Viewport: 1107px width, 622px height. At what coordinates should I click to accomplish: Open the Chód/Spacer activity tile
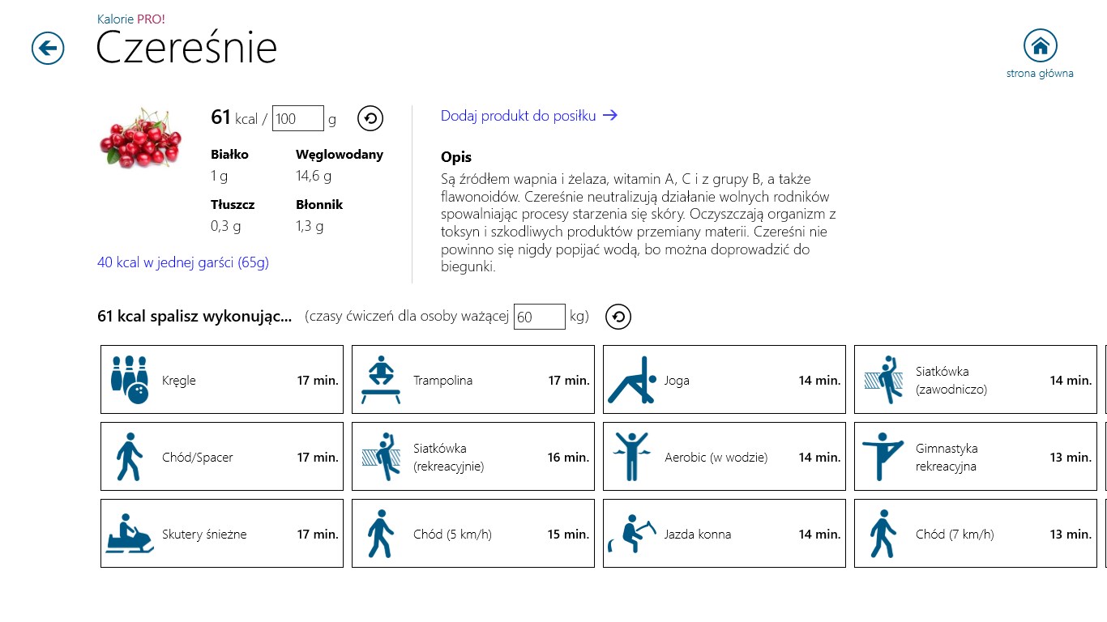click(222, 457)
